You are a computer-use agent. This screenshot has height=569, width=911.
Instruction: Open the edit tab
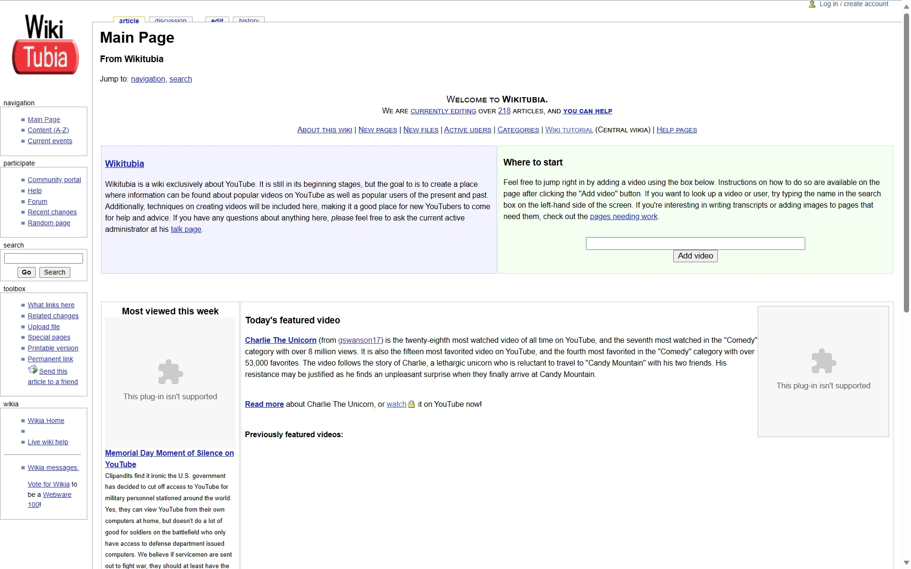pos(216,20)
